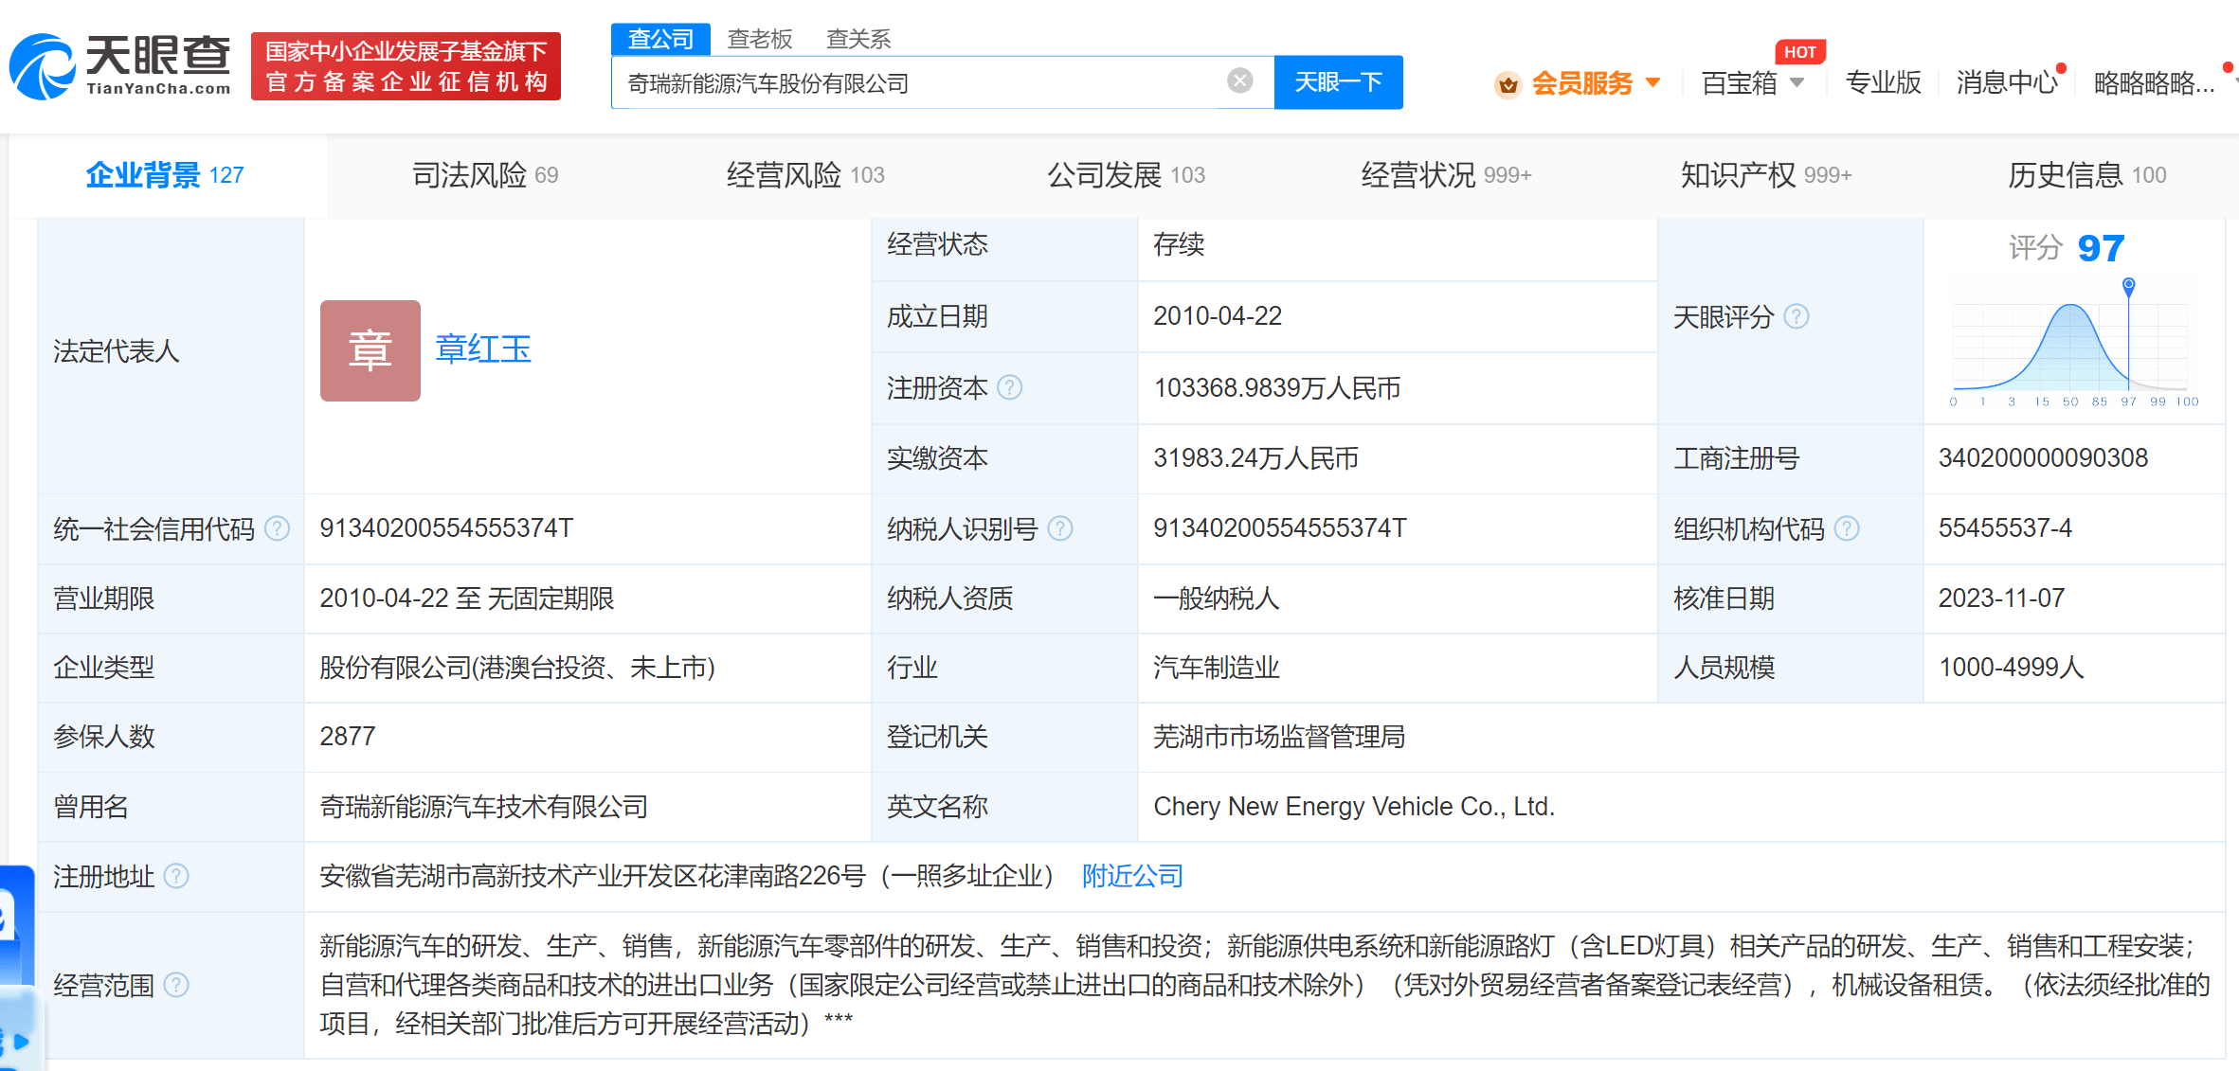Click the TianYanCha logo
The image size is (2239, 1071).
click(120, 66)
